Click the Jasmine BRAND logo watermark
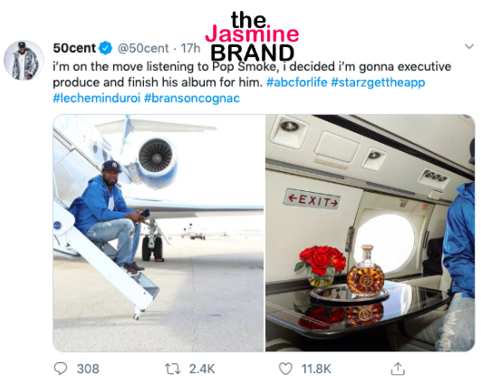 [252, 36]
